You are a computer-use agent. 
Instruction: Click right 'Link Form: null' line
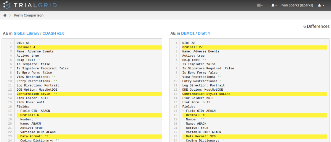pyautogui.click(x=196, y=102)
